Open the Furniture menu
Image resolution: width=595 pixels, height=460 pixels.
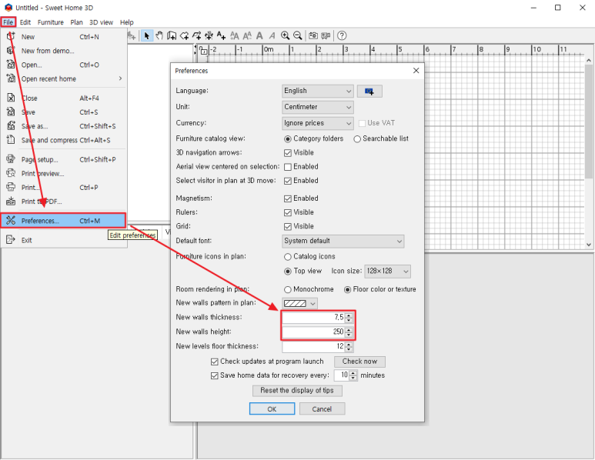click(51, 22)
